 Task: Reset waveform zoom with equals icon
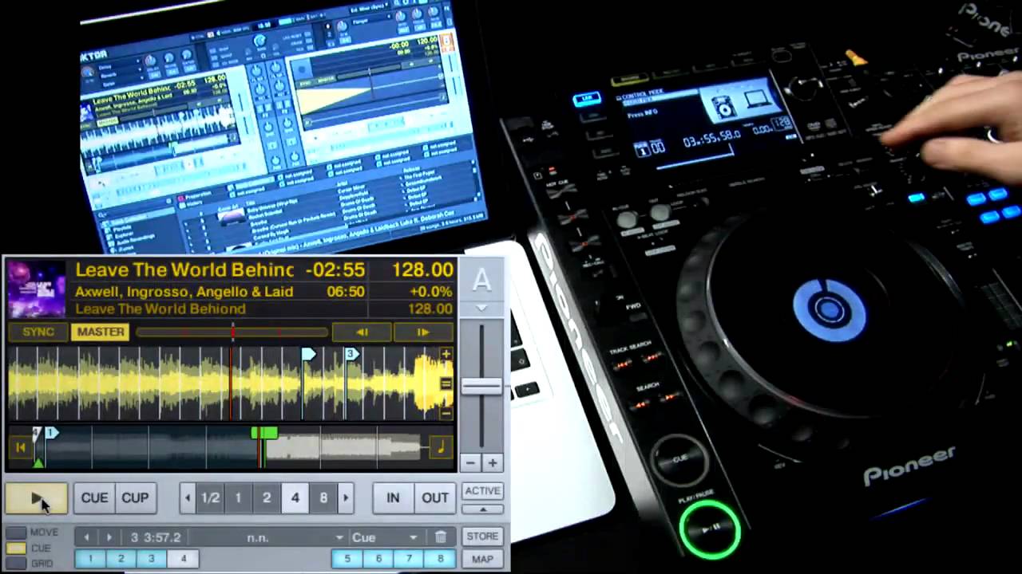coord(446,383)
